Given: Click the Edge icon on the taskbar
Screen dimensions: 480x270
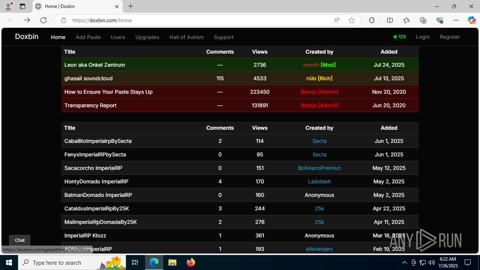Looking at the screenshot, I should (x=154, y=262).
